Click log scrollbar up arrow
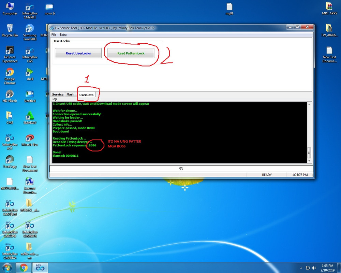This screenshot has height=273, width=341. coord(309,104)
